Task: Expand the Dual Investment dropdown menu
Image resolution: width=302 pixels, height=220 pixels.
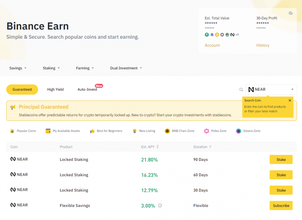Action: tap(126, 68)
